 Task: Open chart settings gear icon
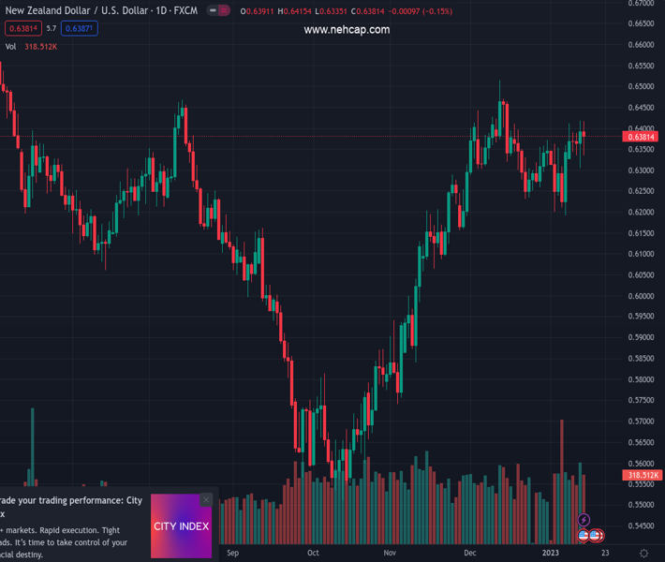coord(643,553)
